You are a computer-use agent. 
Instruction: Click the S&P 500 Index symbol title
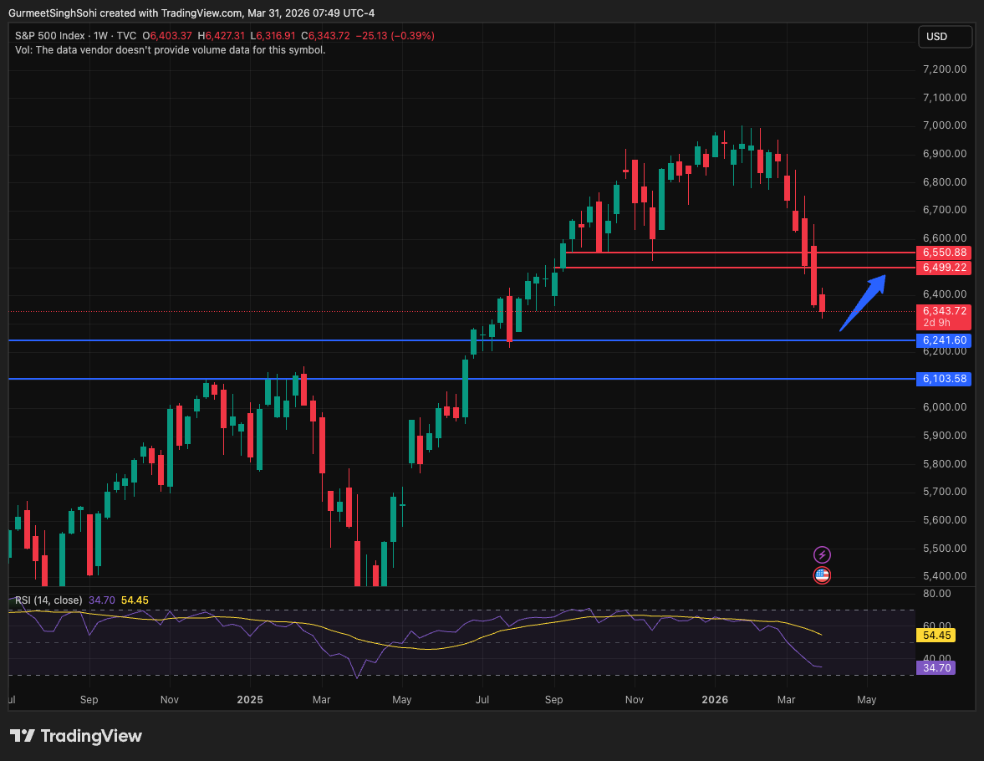pyautogui.click(x=49, y=36)
